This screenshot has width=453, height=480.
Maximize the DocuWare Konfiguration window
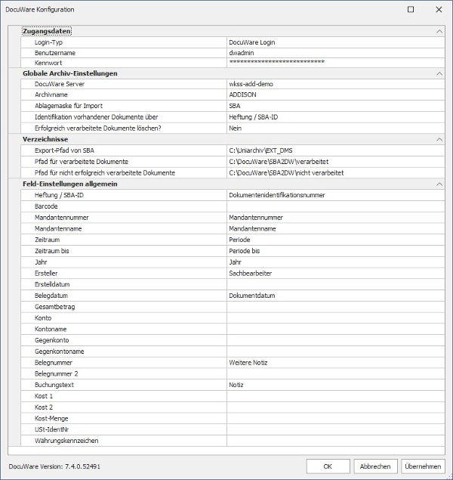pyautogui.click(x=411, y=10)
